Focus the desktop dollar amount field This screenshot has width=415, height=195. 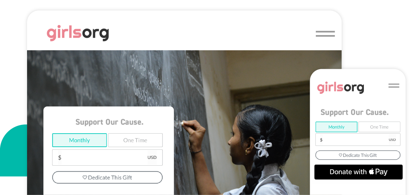107,158
